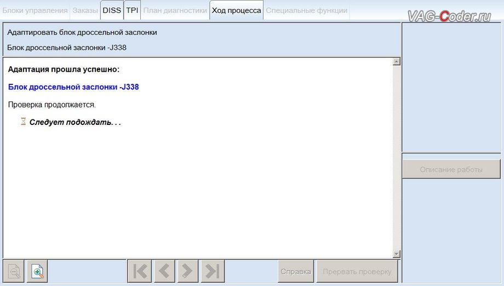504x286 pixels.
Task: Click scrollbar up arrow
Action: click(x=396, y=61)
